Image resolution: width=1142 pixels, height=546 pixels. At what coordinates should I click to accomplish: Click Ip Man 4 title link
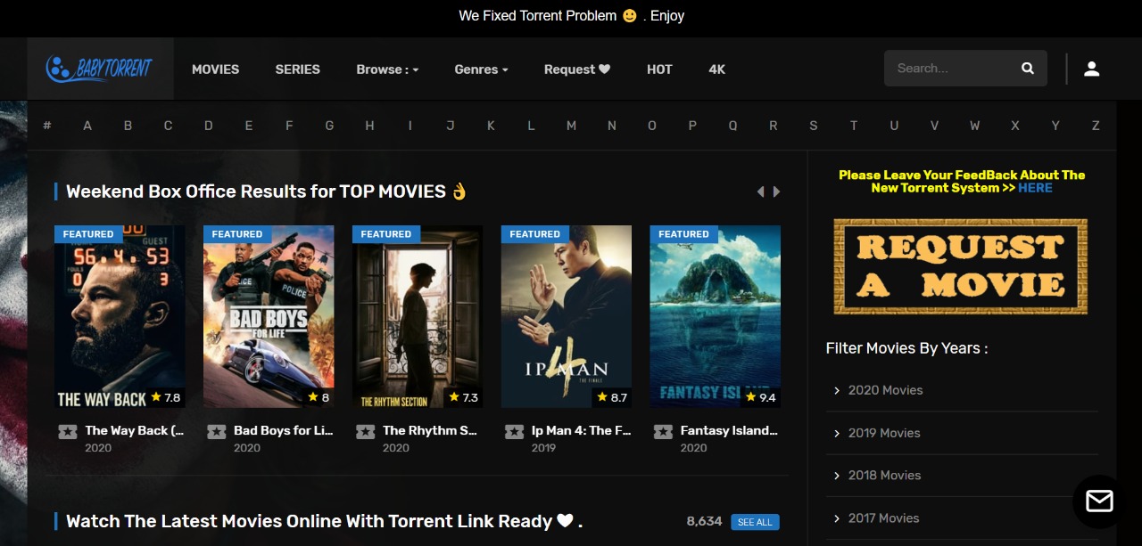582,430
